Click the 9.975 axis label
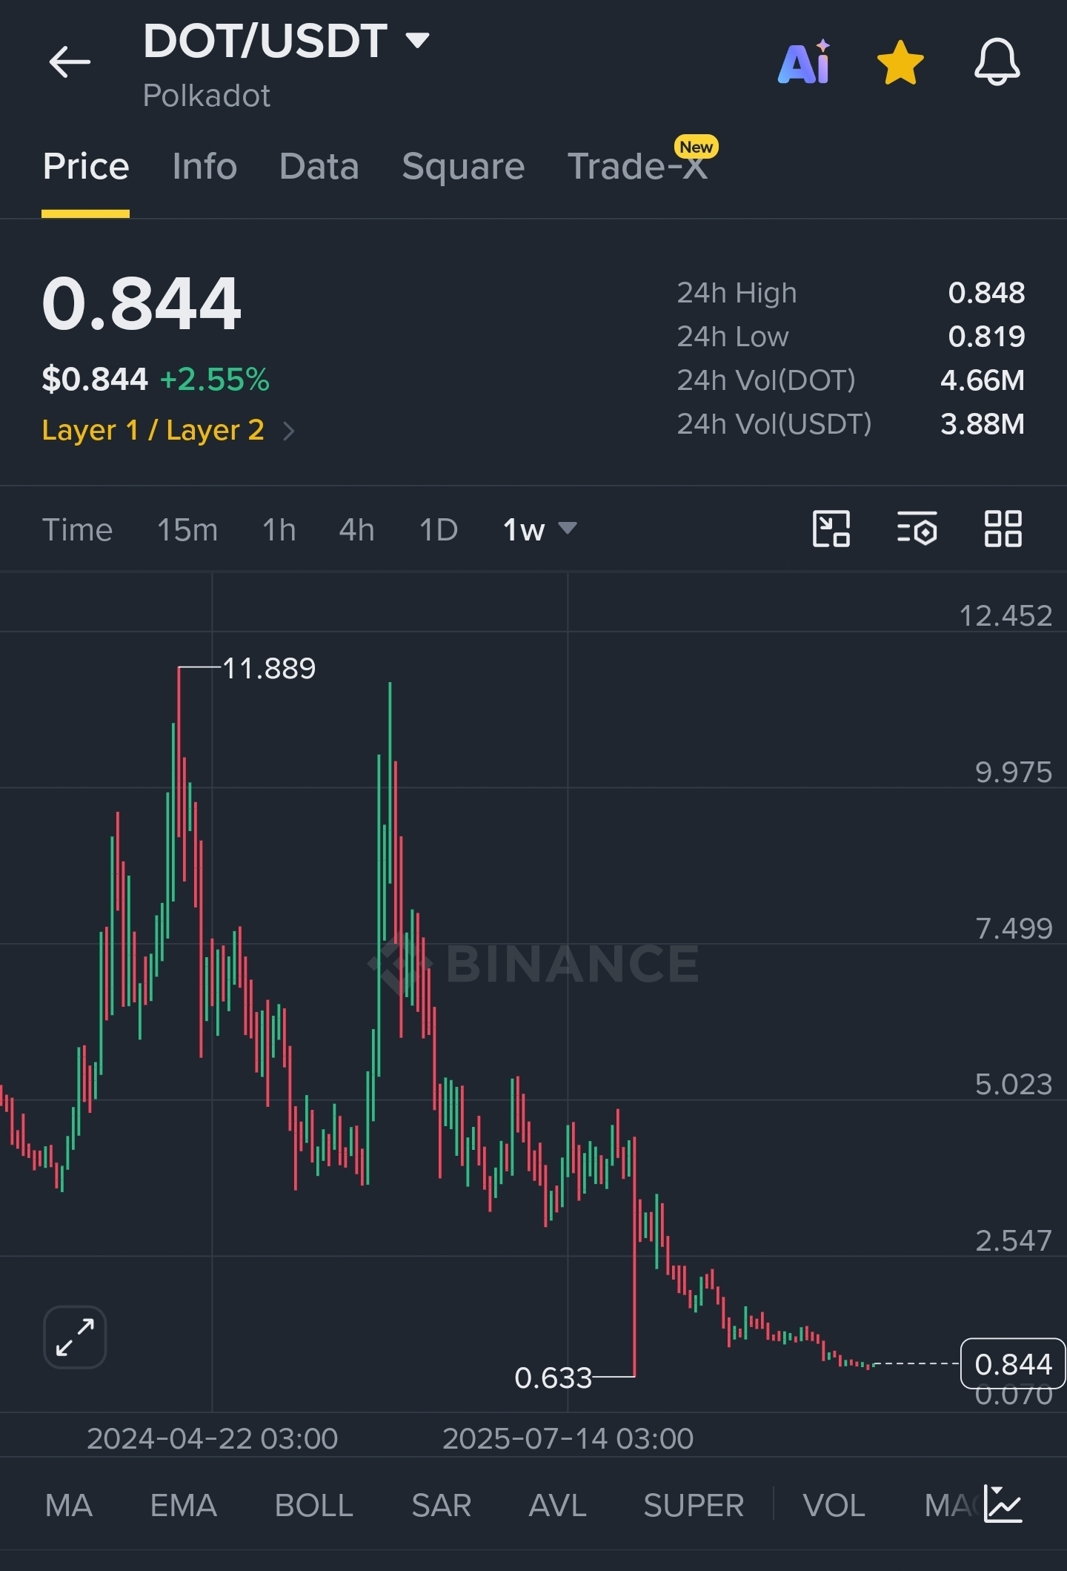The width and height of the screenshot is (1067, 1571). click(x=1014, y=773)
